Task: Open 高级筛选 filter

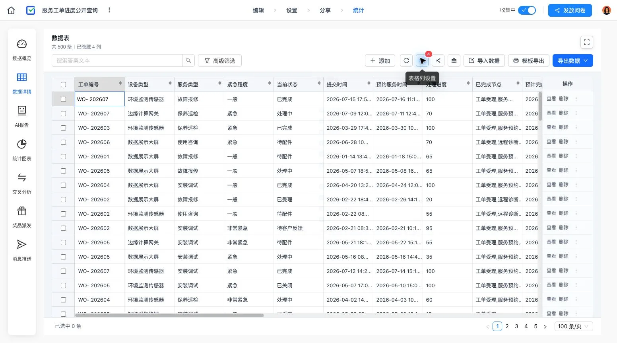Action: (x=220, y=60)
